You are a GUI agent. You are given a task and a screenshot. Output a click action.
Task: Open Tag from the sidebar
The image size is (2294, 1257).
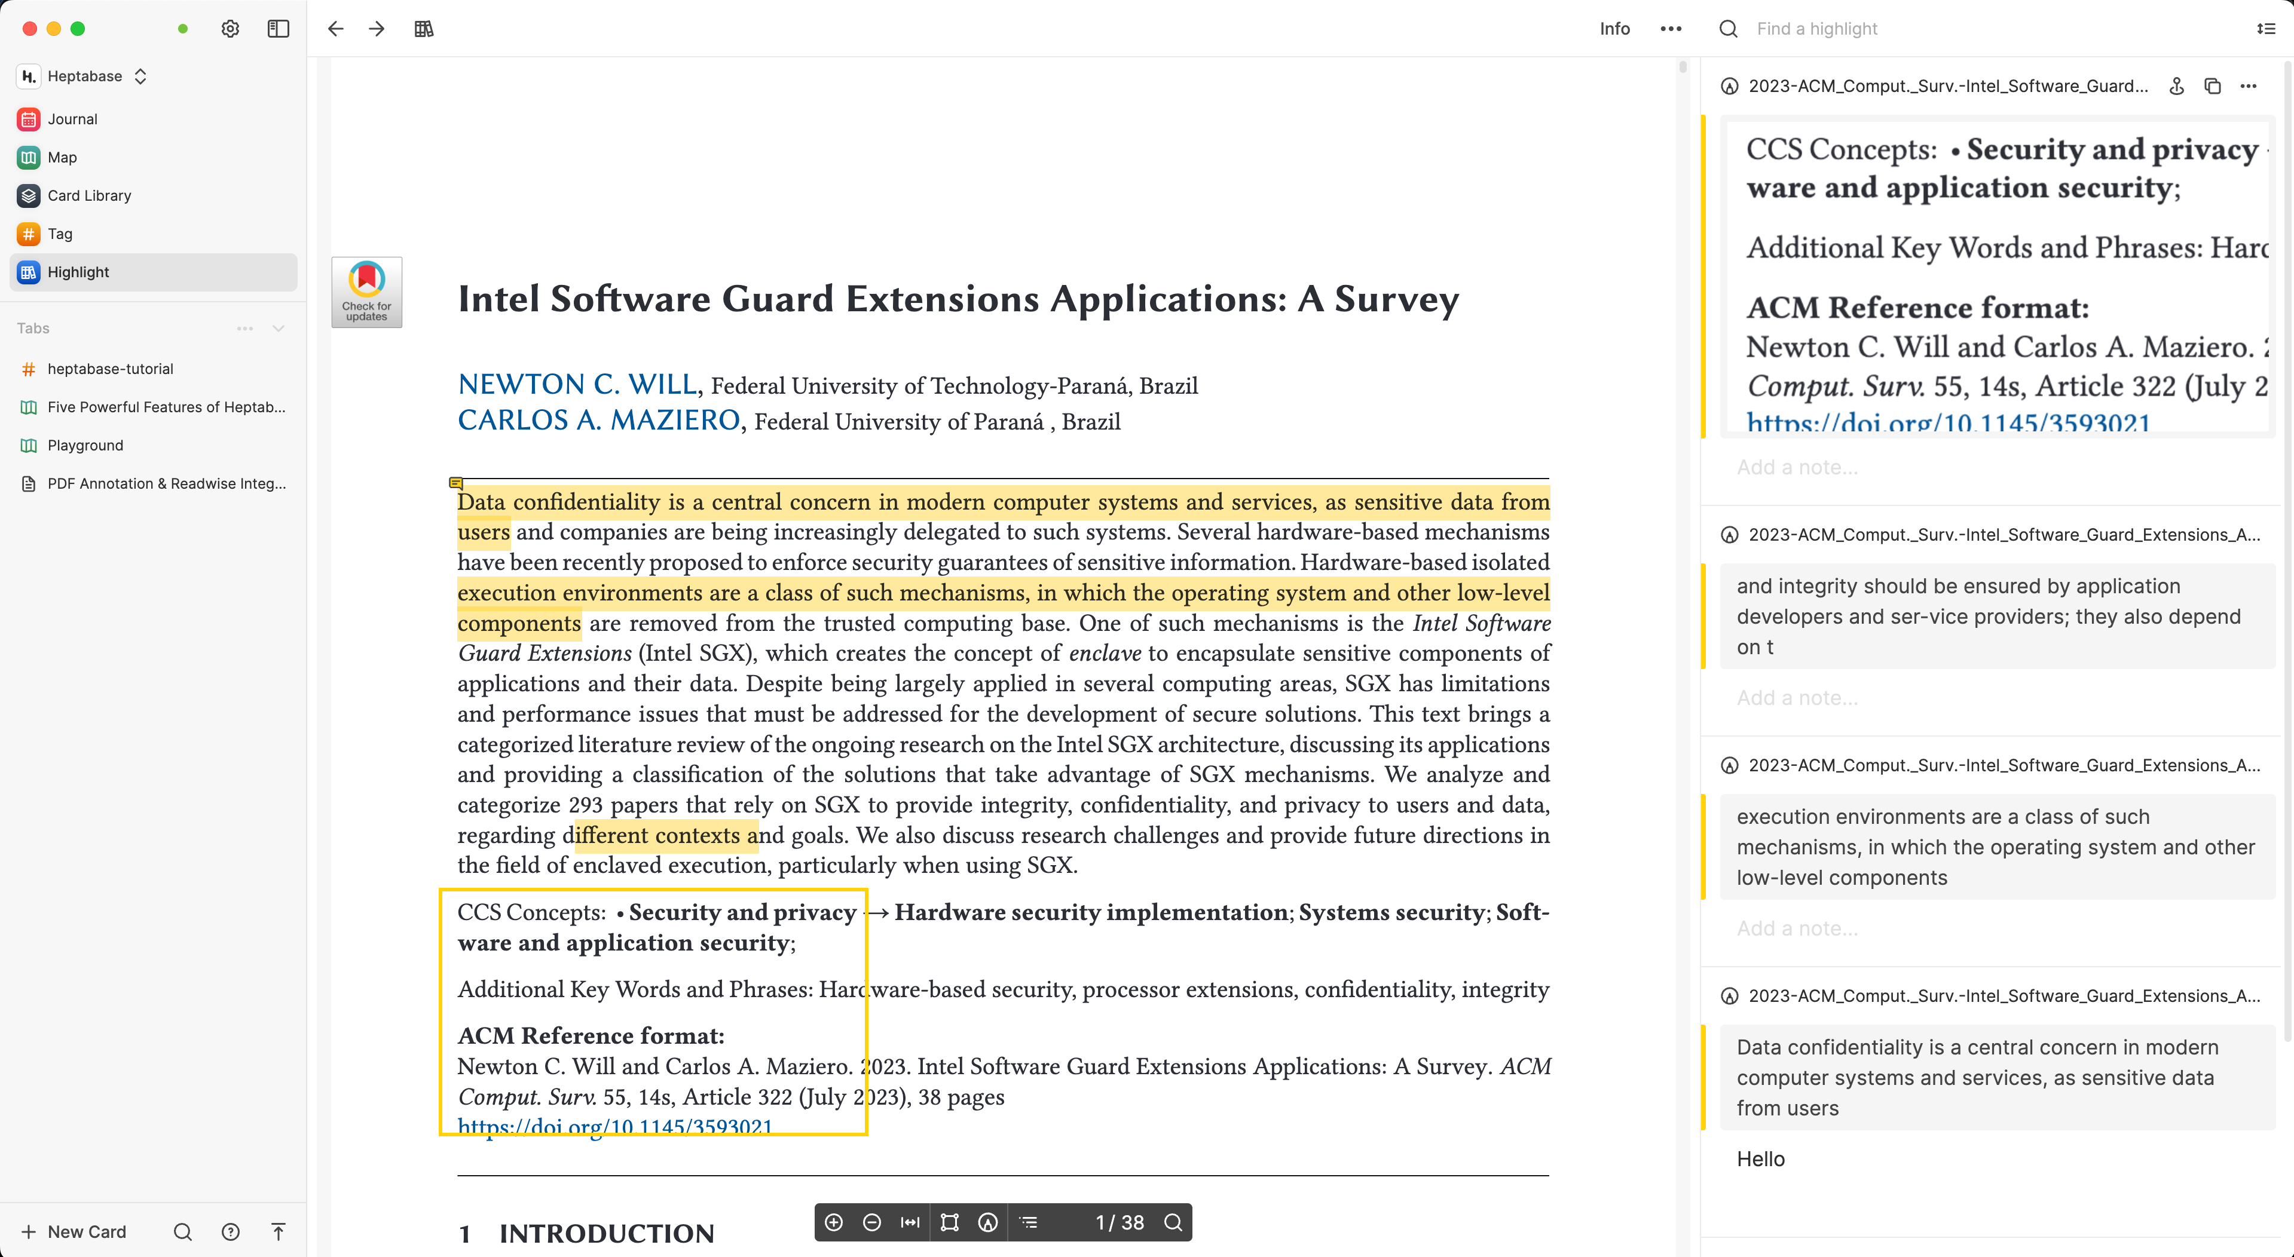(153, 233)
